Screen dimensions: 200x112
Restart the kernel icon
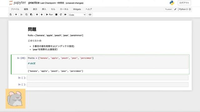[x=61, y=15]
